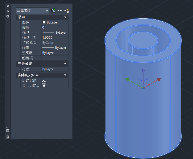This screenshot has width=193, height=159.
Task: Change the 历史记录 value 无
Action: [x=55, y=80]
